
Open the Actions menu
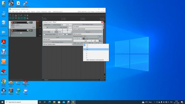(x=38, y=12)
